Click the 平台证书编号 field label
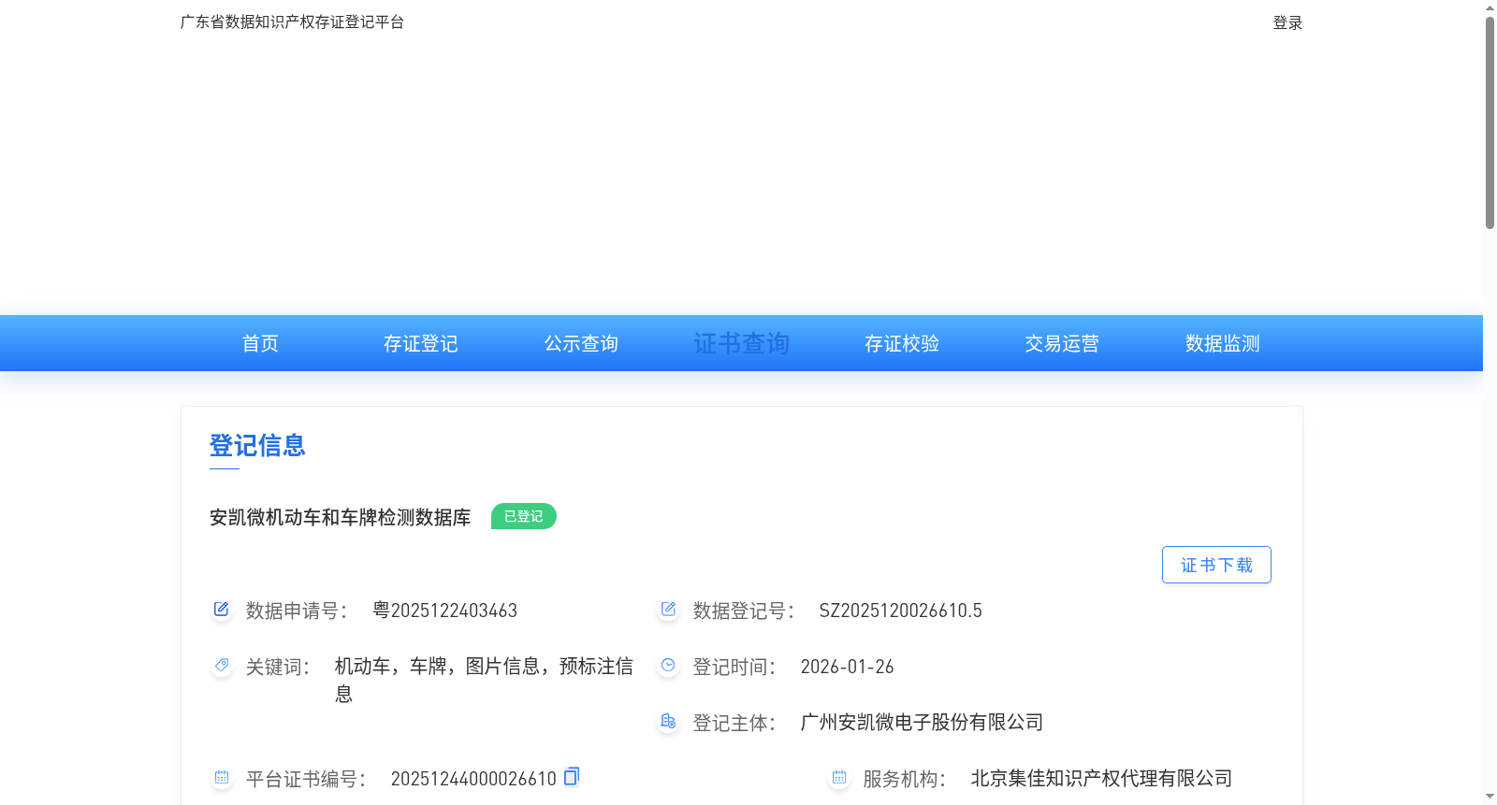The height and width of the screenshot is (805, 1497). [306, 779]
